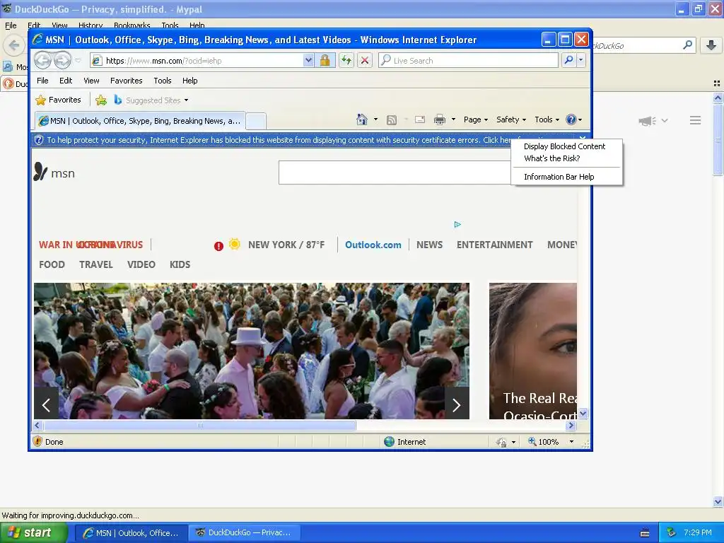Click Mypal search magnifier icon
Viewport: 724px width, 543px height.
point(687,45)
